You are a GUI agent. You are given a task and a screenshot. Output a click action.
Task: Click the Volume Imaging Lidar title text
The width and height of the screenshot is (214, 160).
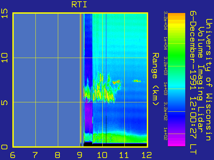click(201, 80)
